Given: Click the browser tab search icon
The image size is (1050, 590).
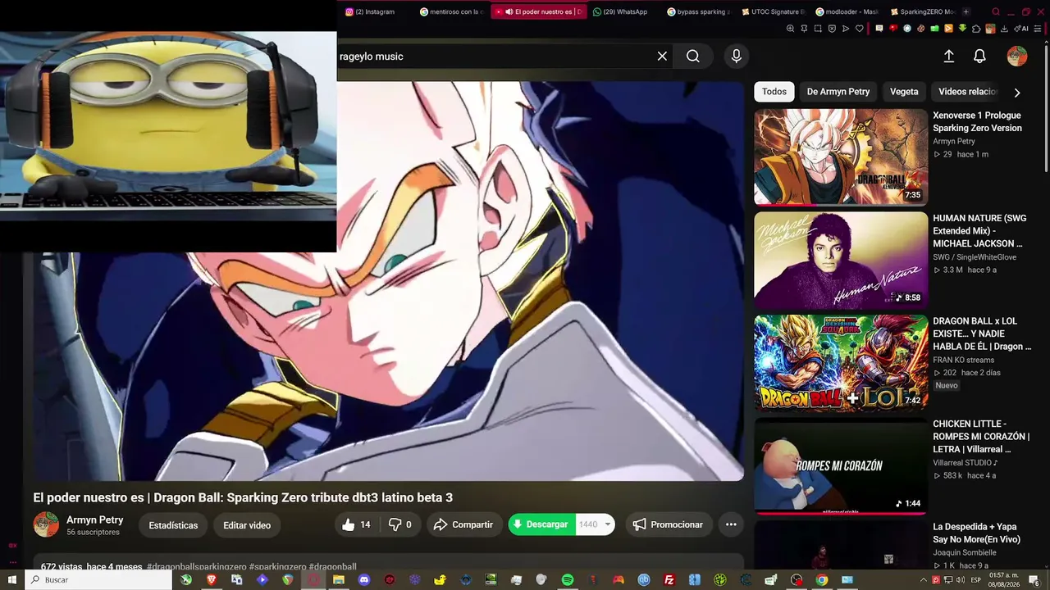Looking at the screenshot, I should [x=996, y=11].
